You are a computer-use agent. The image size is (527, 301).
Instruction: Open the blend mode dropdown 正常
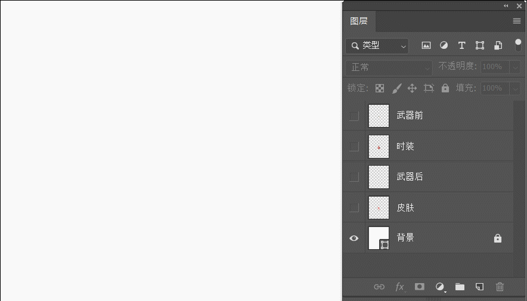(x=389, y=67)
